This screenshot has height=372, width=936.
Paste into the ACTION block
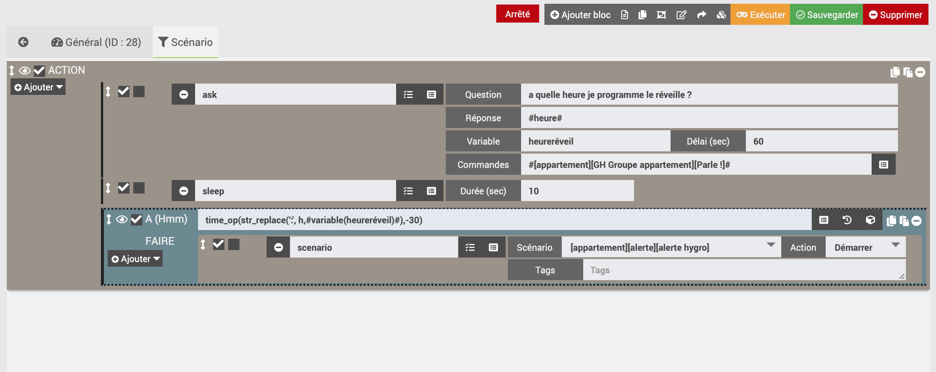pyautogui.click(x=908, y=72)
